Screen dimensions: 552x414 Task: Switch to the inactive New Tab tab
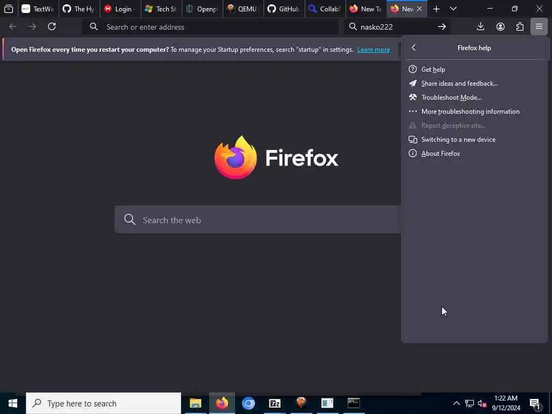coord(366,9)
